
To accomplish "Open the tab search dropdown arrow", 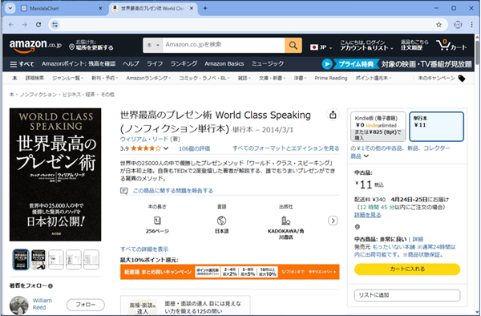I will pyautogui.click(x=10, y=8).
